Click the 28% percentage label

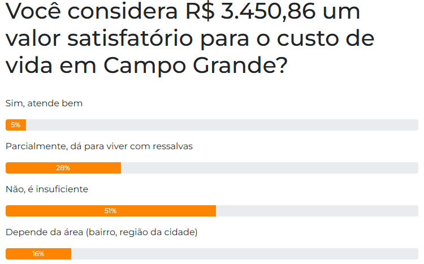pyautogui.click(x=63, y=168)
